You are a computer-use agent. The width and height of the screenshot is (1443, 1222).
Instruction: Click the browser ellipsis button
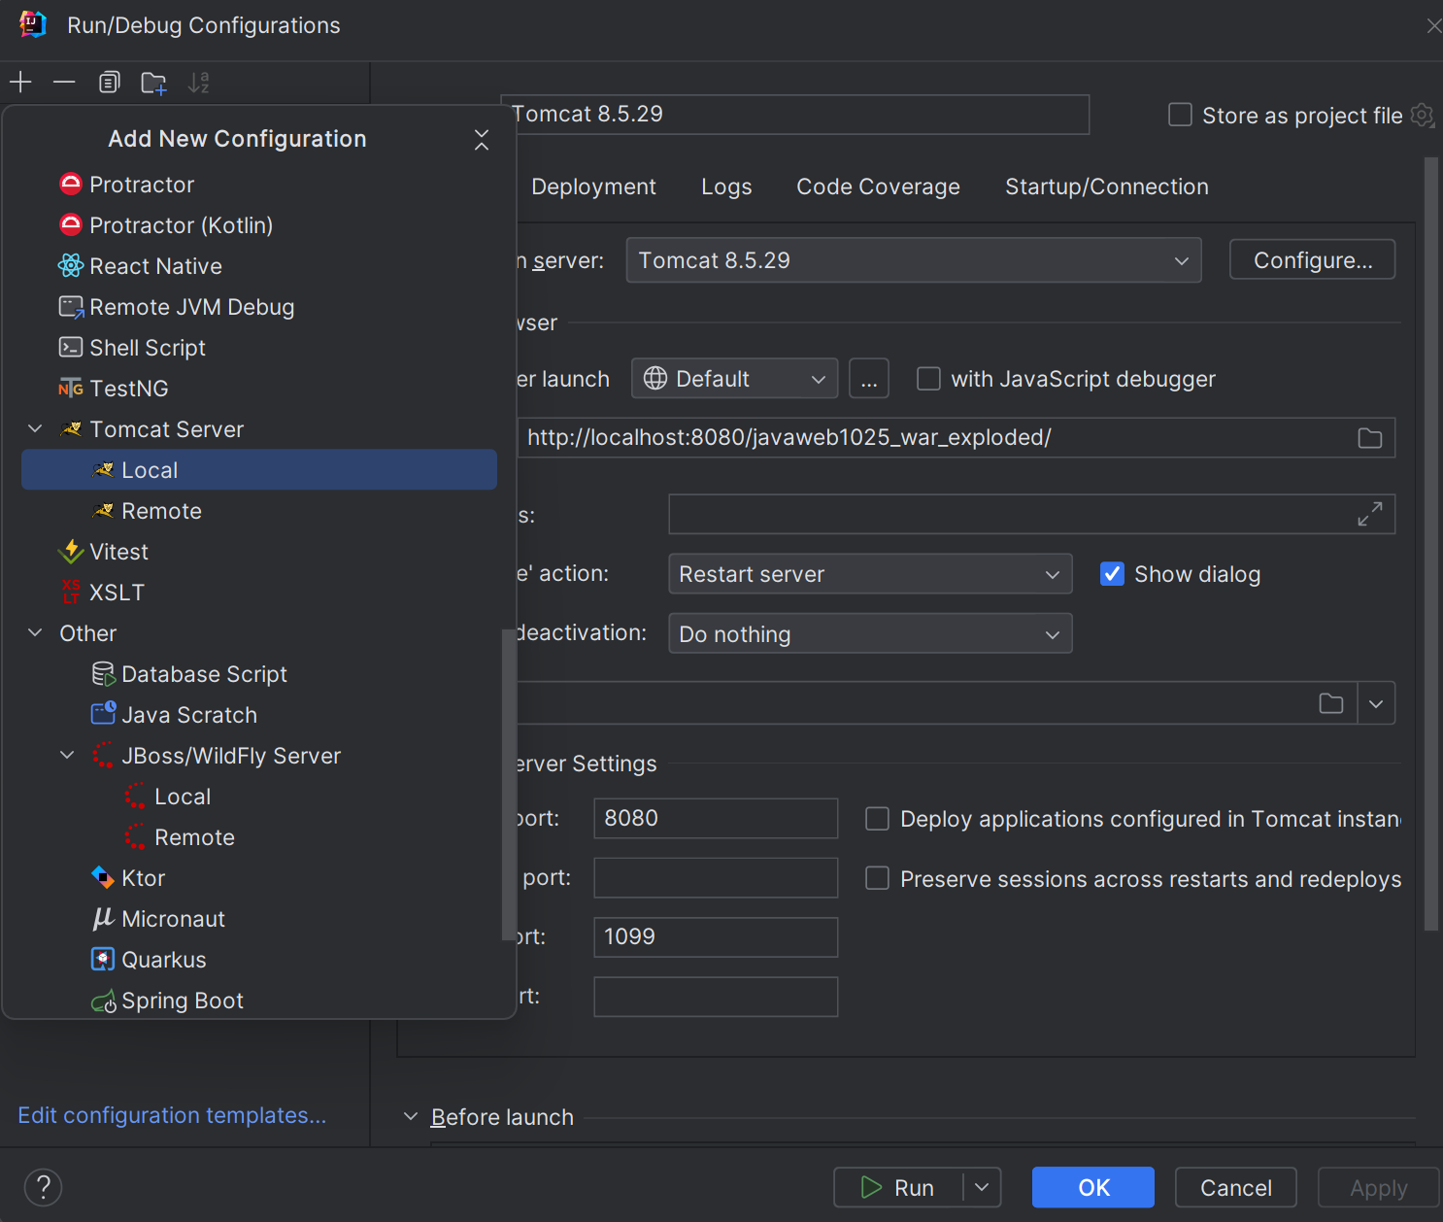(x=869, y=379)
